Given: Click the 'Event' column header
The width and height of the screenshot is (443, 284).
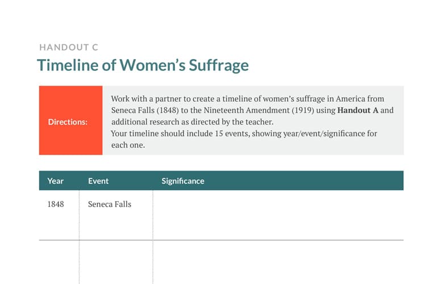Looking at the screenshot, I should 98,181.
